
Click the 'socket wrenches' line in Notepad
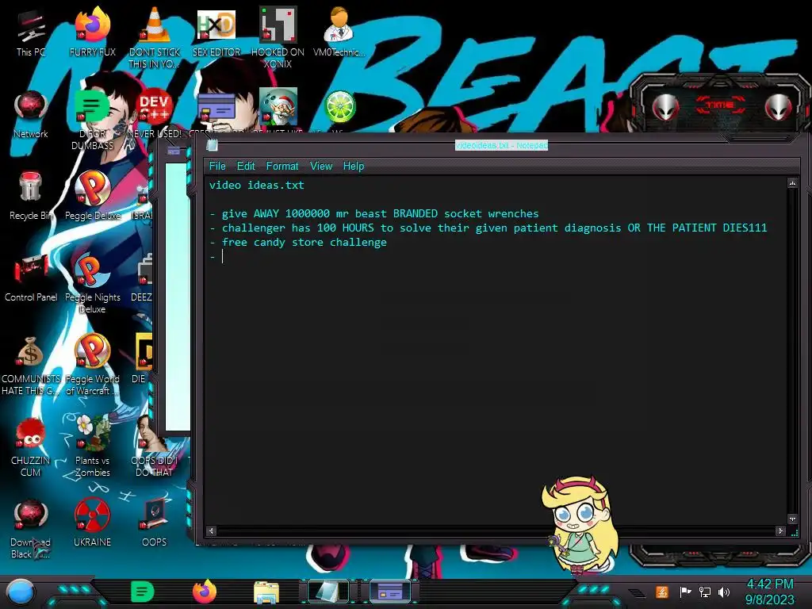click(374, 214)
